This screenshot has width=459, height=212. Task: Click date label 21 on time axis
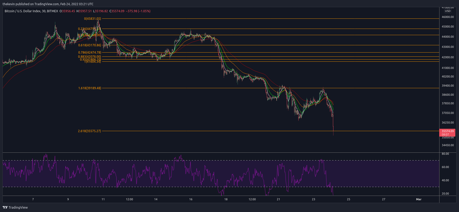[x=278, y=199]
